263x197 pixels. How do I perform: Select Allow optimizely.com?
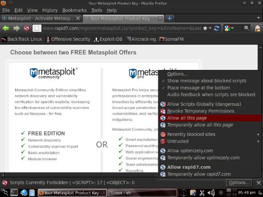[x=210, y=151]
